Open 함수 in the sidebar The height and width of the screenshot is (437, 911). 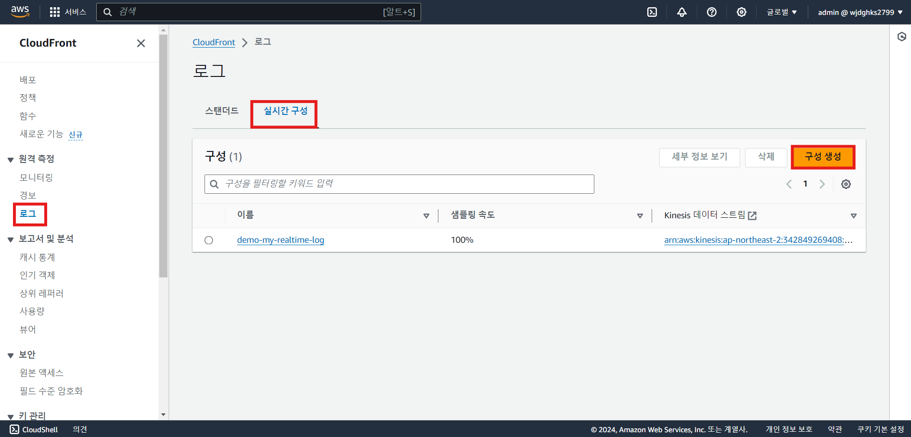coord(28,116)
